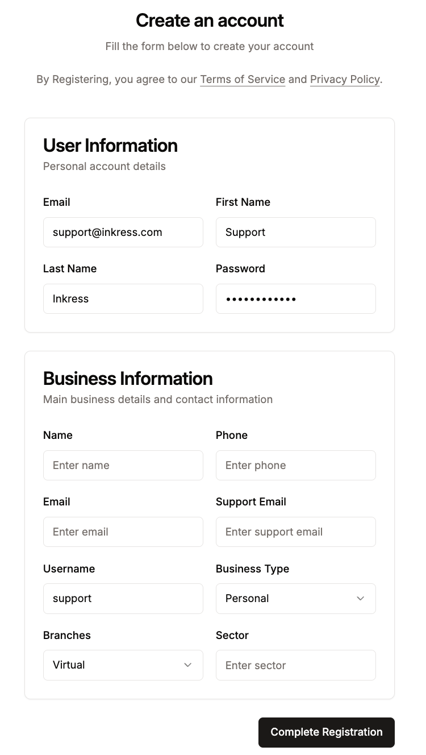Click the First Name input field
The width and height of the screenshot is (426, 755).
[295, 232]
